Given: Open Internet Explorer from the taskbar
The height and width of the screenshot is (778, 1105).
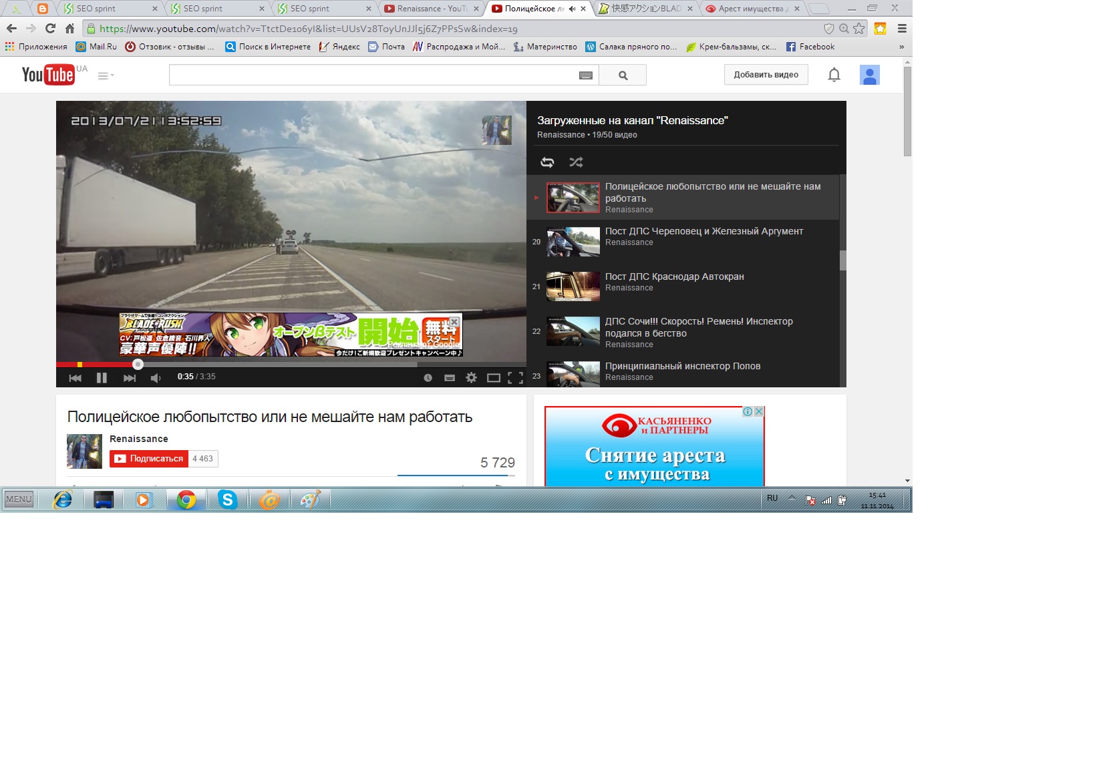Looking at the screenshot, I should 63,500.
